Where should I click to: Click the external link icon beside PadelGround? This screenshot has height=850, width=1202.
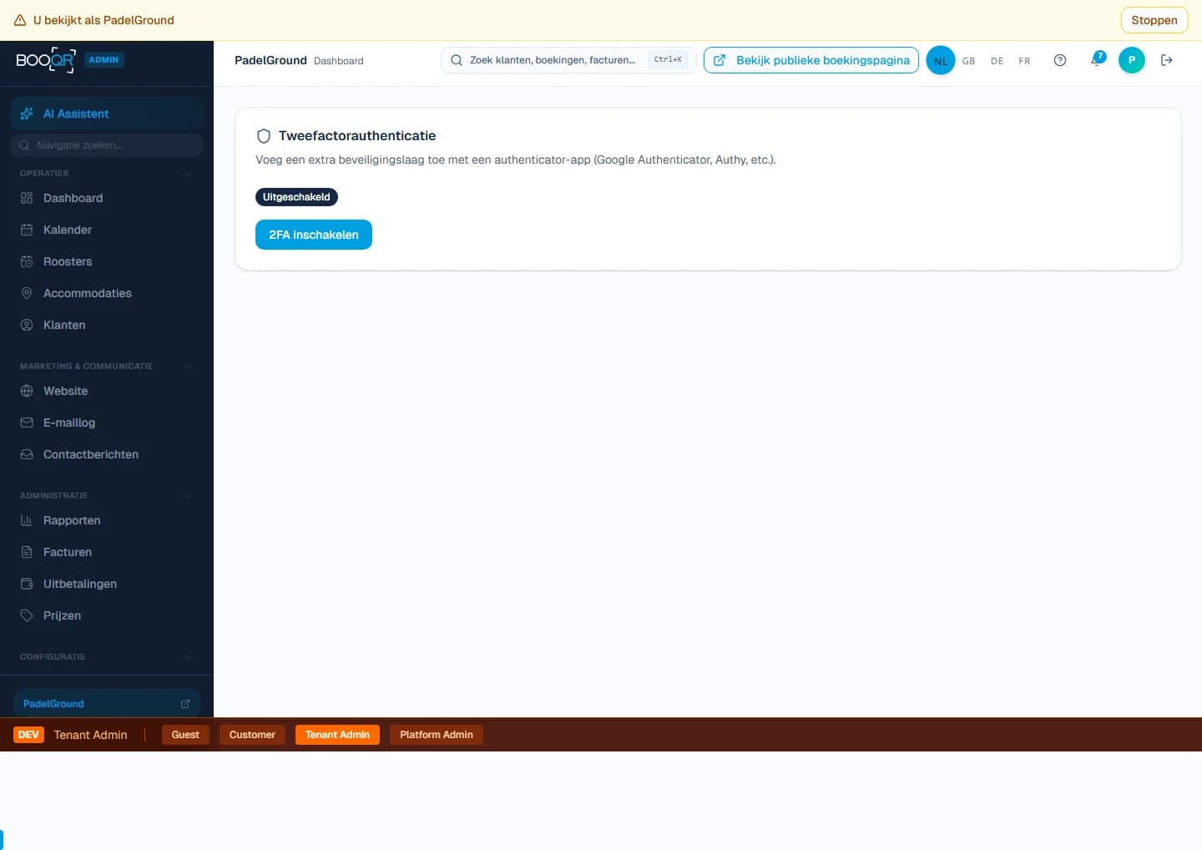(185, 704)
